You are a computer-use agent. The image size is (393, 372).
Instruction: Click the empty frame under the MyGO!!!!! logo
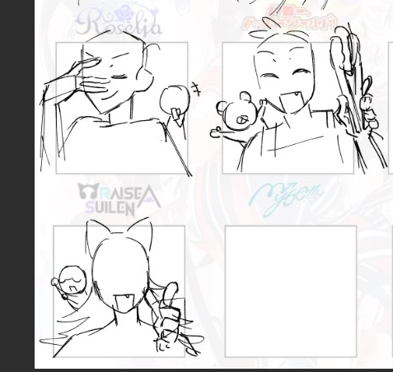tap(291, 291)
